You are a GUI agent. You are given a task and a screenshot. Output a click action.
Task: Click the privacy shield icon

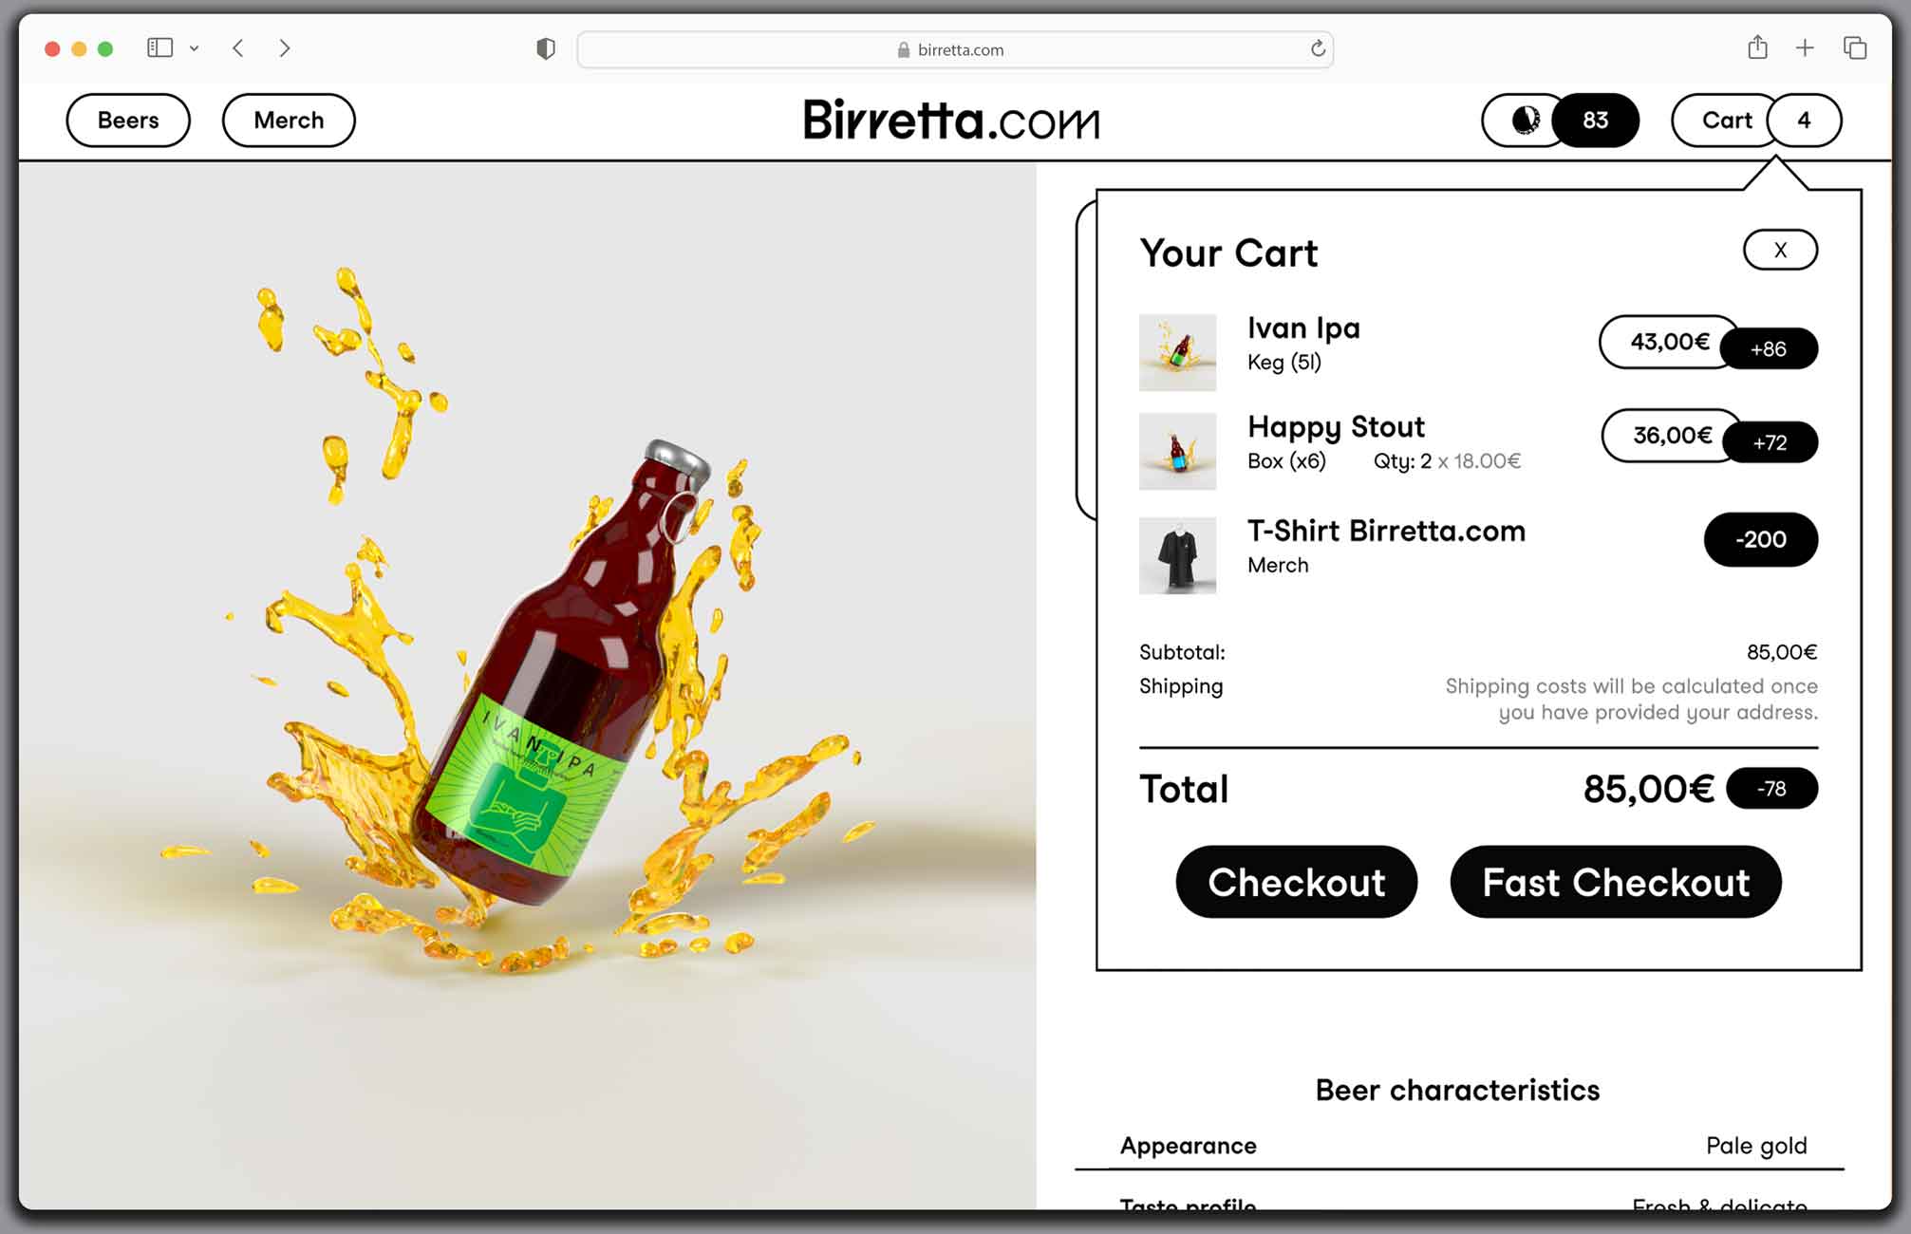tap(545, 48)
